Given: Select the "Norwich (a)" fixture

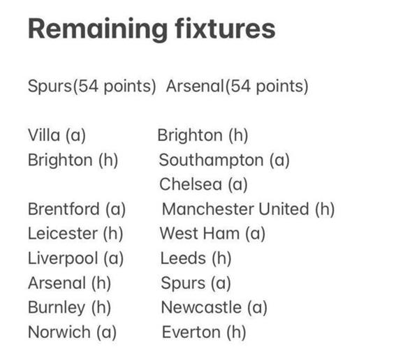Looking at the screenshot, I should 68,332.
